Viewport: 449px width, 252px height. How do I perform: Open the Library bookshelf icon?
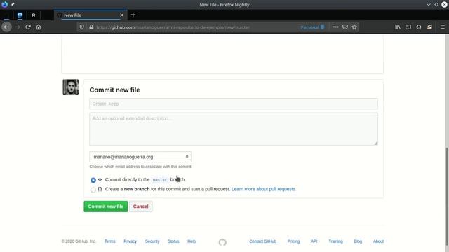tap(398, 27)
